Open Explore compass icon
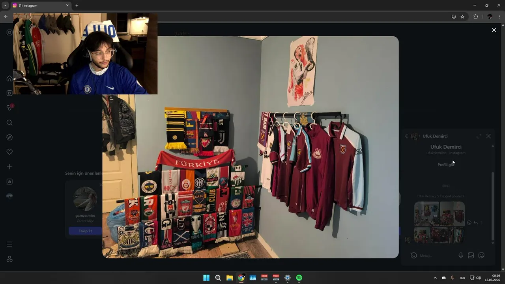The width and height of the screenshot is (505, 284). pos(9,137)
